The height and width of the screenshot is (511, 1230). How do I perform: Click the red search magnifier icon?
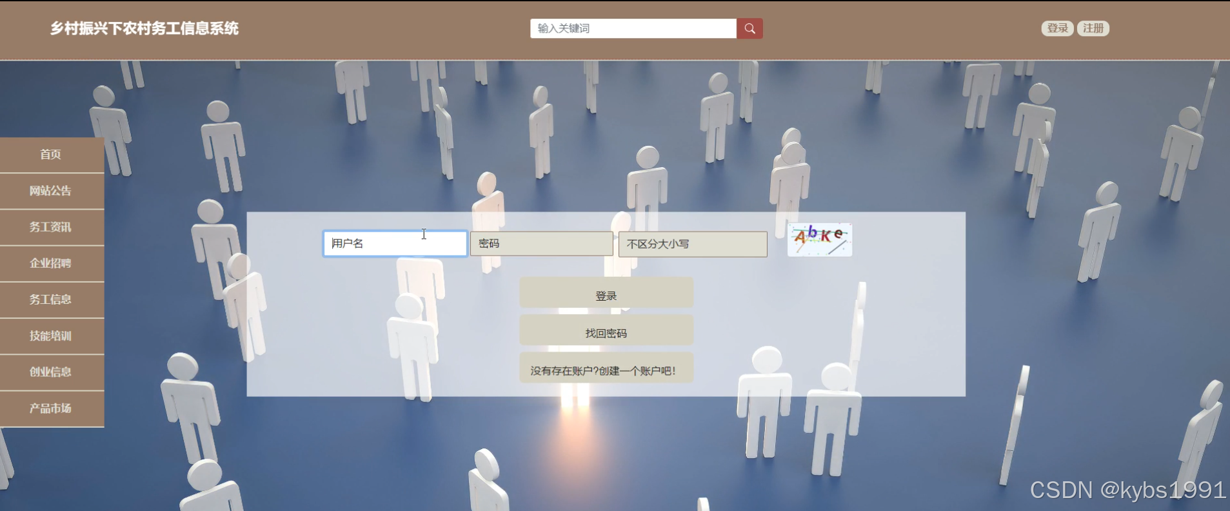[x=749, y=28]
